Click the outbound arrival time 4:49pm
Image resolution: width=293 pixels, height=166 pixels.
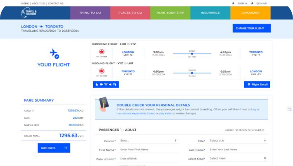[x=226, y=52]
